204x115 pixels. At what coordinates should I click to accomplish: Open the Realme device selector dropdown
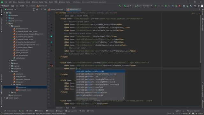tap(143, 6)
